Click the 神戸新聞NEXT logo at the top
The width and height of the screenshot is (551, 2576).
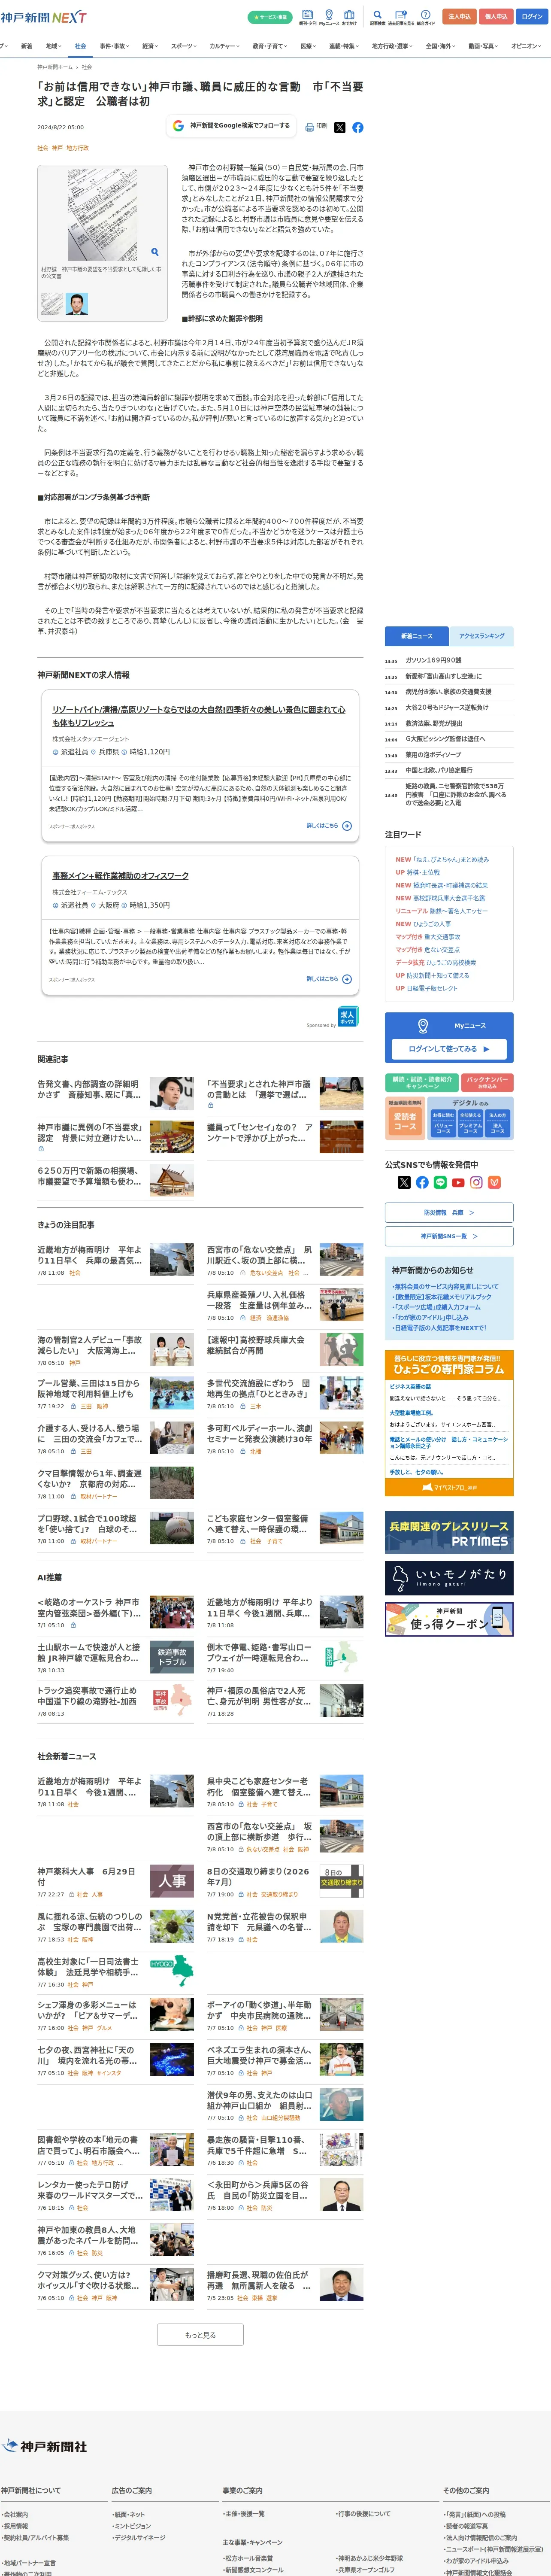click(x=43, y=17)
